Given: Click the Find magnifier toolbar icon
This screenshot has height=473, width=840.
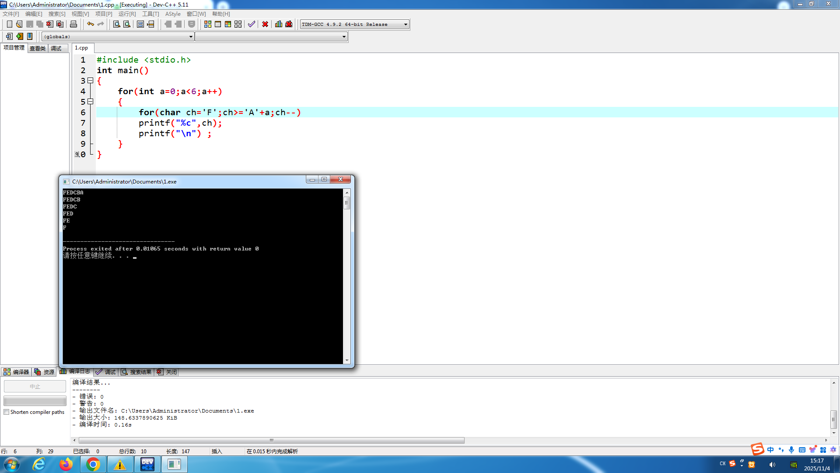Looking at the screenshot, I should [x=117, y=24].
